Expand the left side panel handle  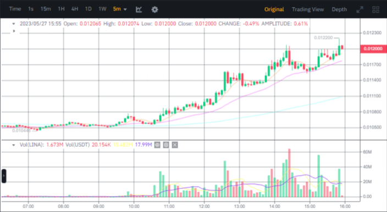(4, 176)
